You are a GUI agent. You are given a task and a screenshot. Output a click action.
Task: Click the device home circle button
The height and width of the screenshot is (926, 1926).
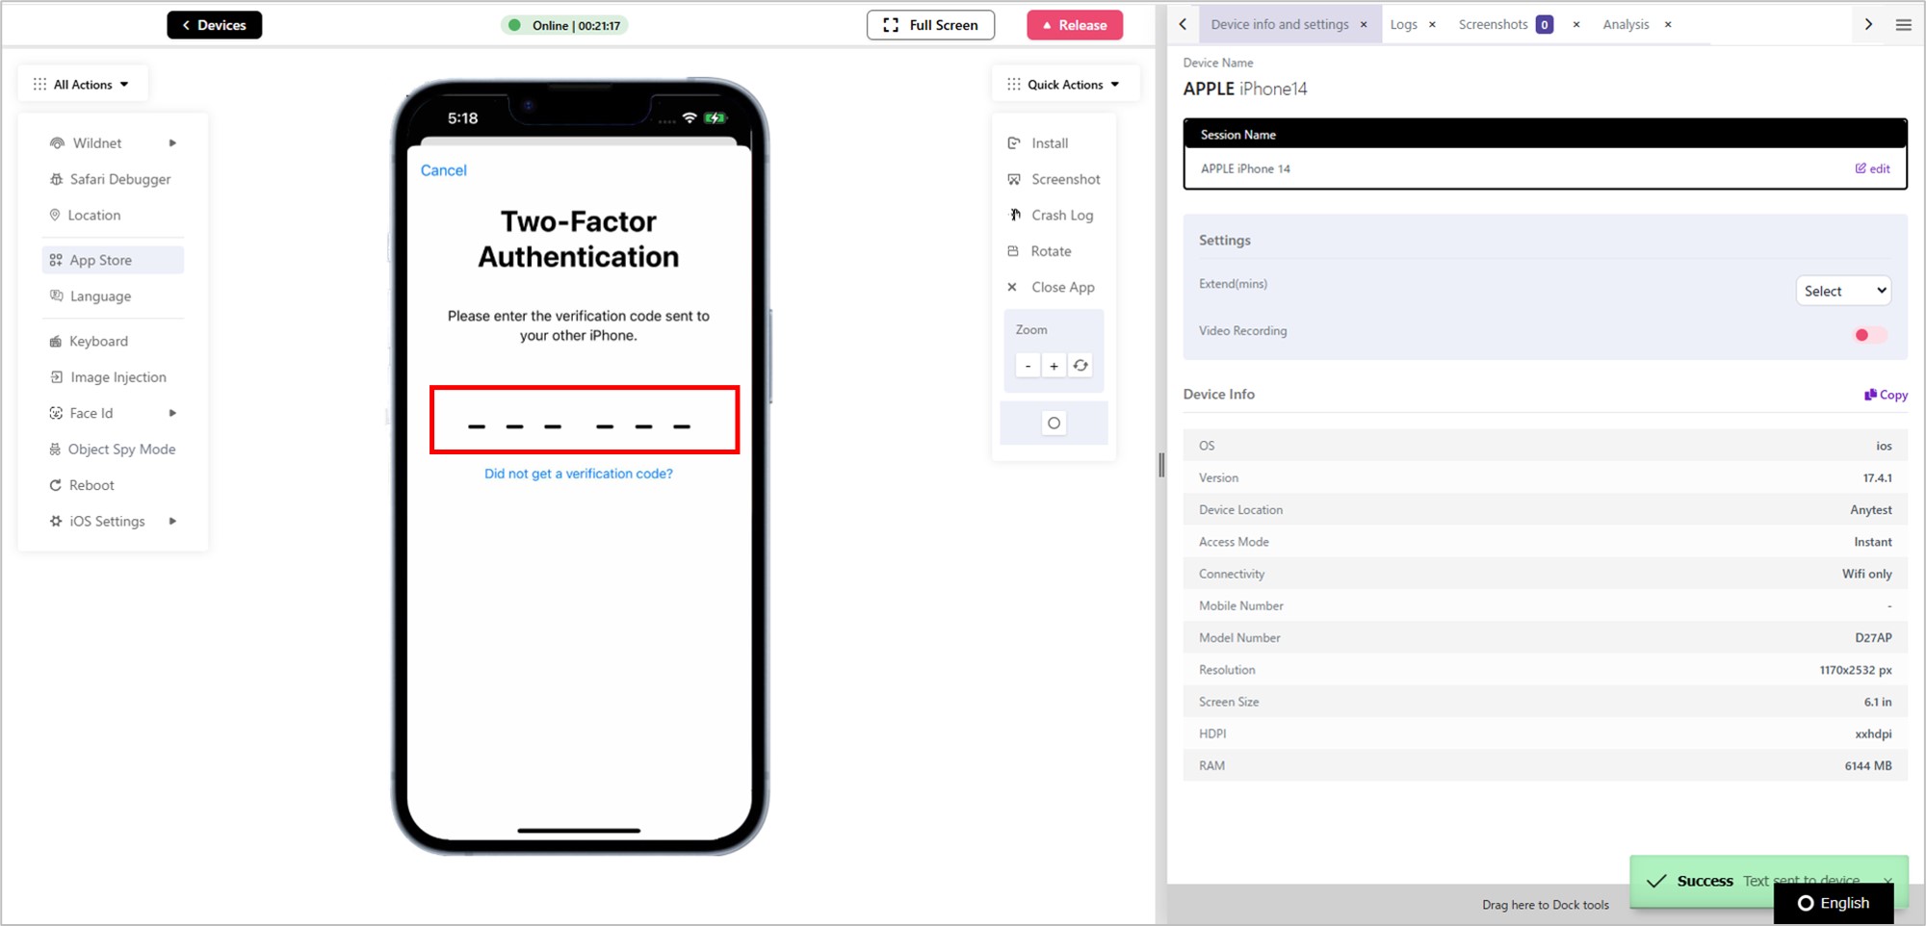tap(1054, 423)
